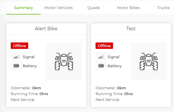The height and width of the screenshot is (112, 174).
Task: Click the battery icon on Test card
Action: point(101,66)
